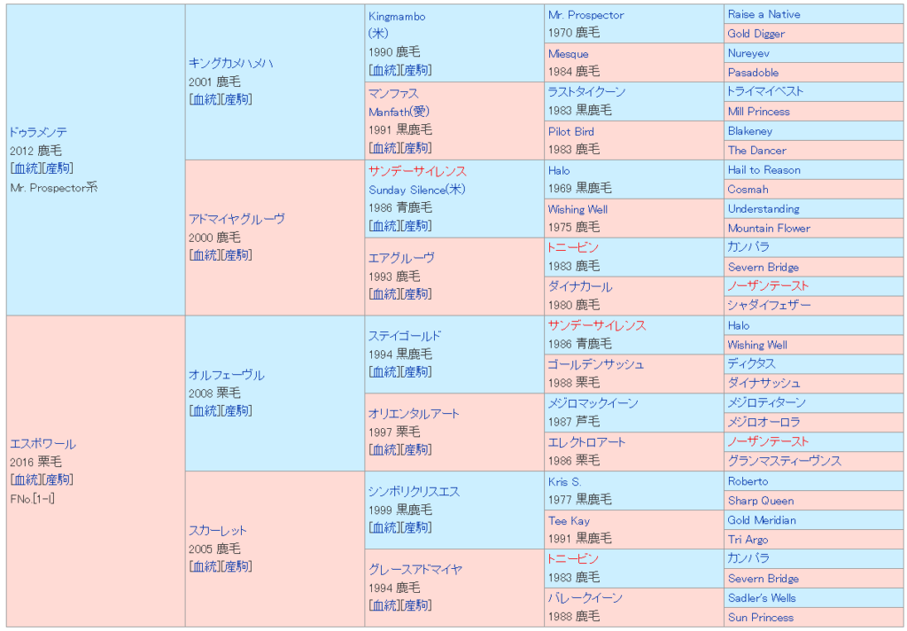
Task: Open the エアグルーヴ horse link
Action: 401,258
